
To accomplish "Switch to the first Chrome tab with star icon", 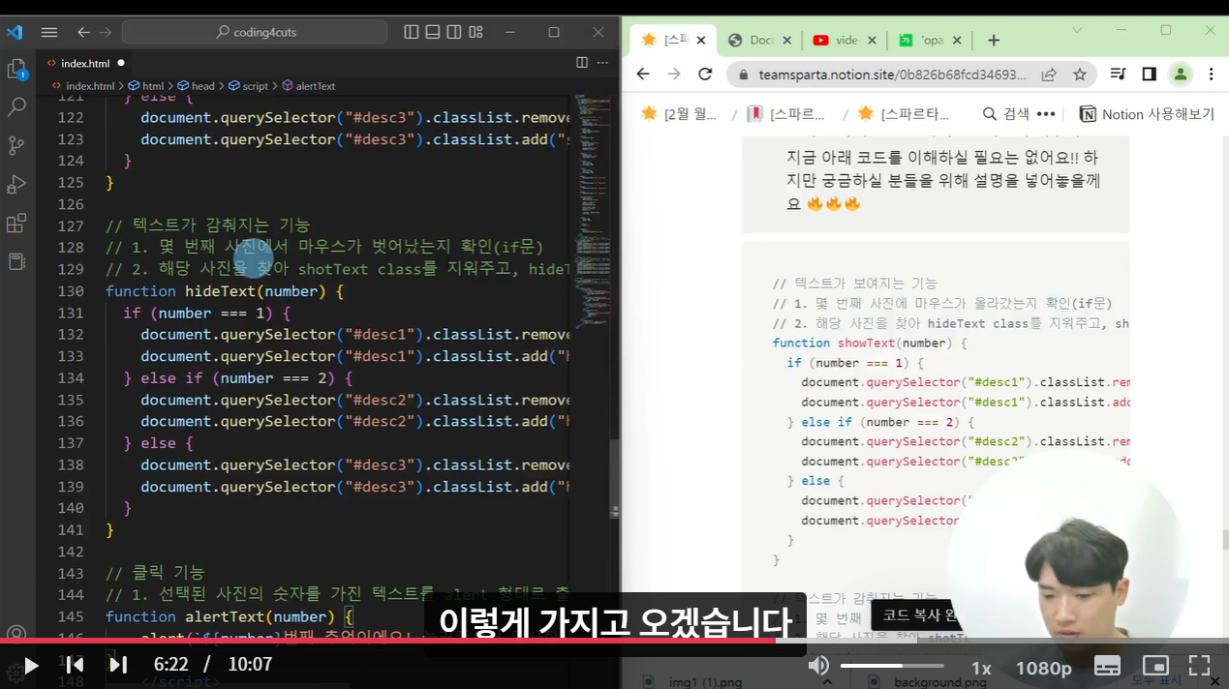I will click(673, 40).
